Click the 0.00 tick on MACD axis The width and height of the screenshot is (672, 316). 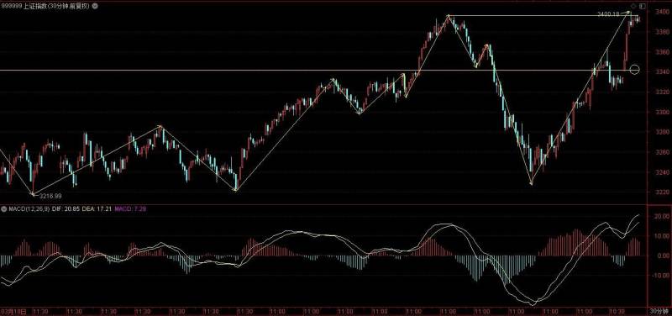660,255
